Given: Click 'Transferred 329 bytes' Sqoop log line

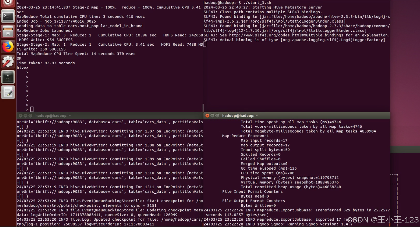Looking at the screenshot, I should tap(297, 210).
